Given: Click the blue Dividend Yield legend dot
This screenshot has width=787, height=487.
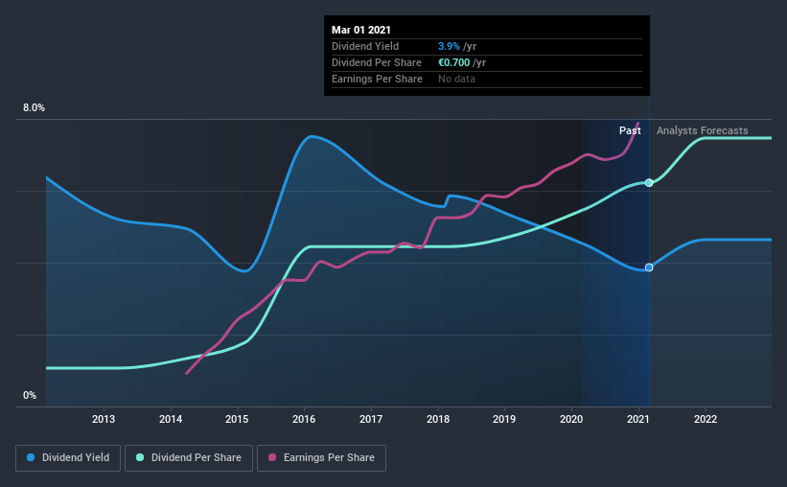Looking at the screenshot, I should tap(31, 457).
